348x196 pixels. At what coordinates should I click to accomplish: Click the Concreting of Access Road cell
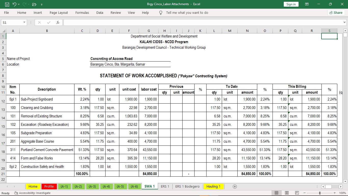(111, 59)
